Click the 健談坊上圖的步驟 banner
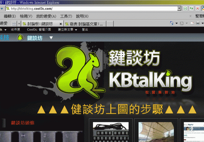This screenshot has height=142, width=204. coord(117,109)
